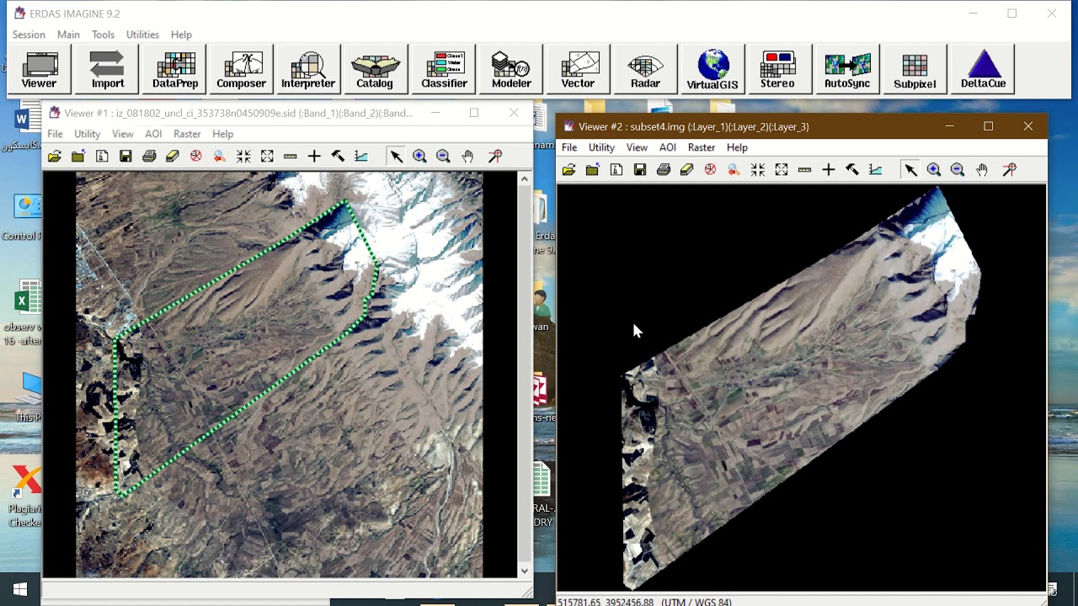This screenshot has height=606, width=1078.
Task: Launch the Radar module
Action: [x=645, y=69]
